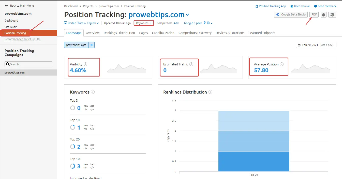
Task: Open the Featured Snippets tab
Action: point(262,33)
